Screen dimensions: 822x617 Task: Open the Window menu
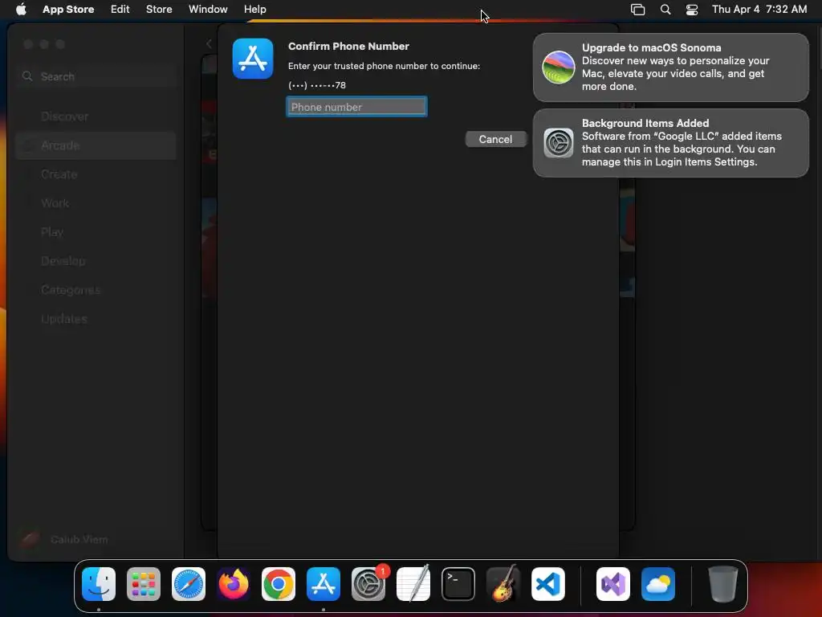[x=208, y=9]
